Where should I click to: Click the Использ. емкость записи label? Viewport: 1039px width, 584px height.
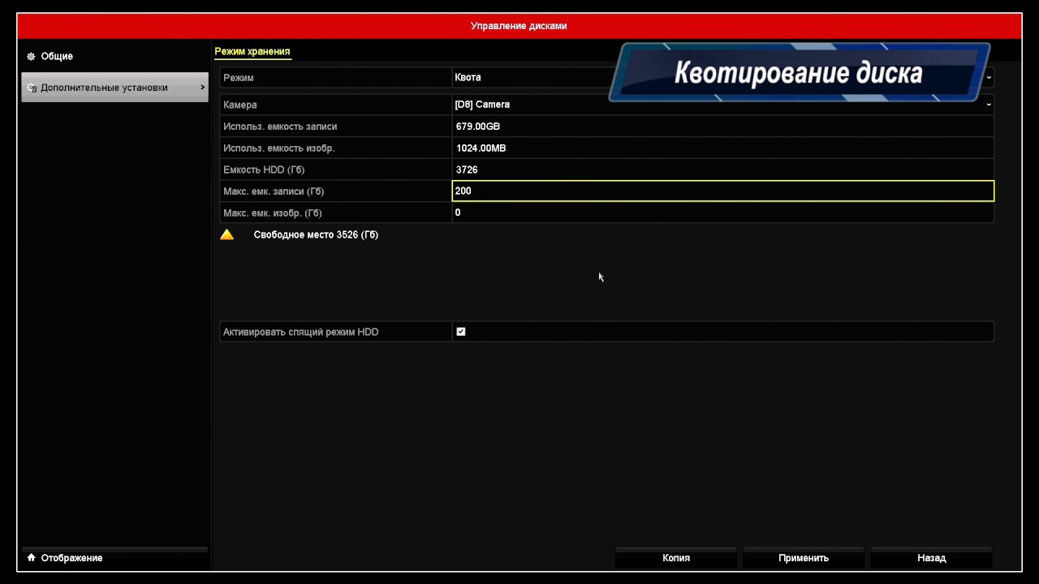coord(280,127)
